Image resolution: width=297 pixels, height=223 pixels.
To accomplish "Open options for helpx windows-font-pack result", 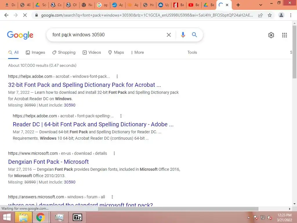I will pos(117,76).
